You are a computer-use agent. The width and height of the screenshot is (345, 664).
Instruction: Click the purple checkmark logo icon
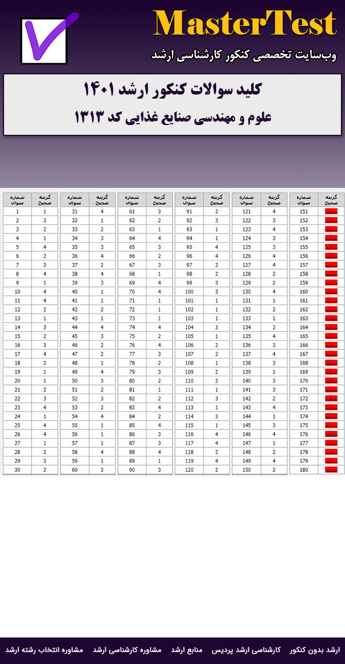pos(48,39)
